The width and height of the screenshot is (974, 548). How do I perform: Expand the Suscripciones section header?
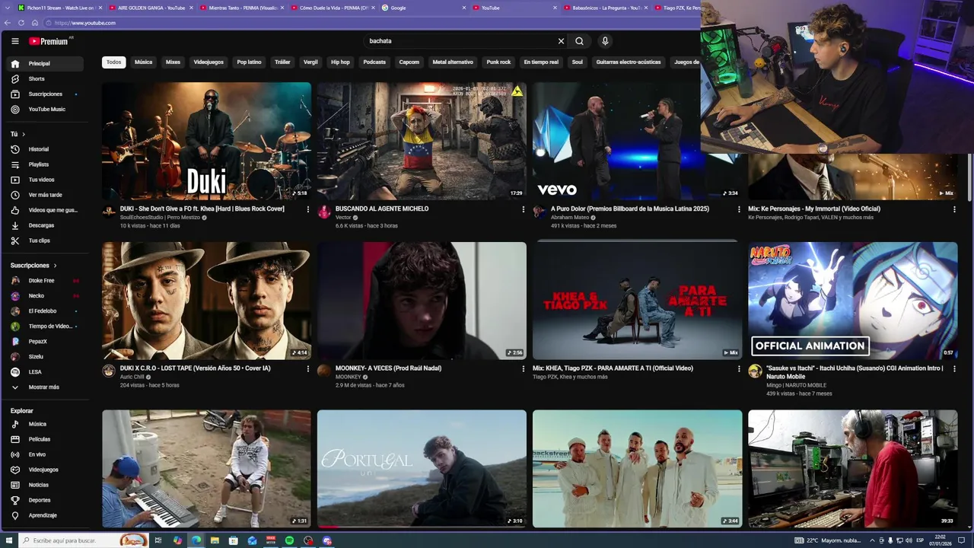(34, 266)
